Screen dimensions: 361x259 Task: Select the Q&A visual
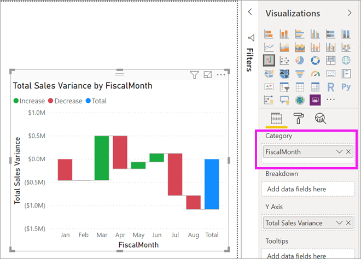pos(284,100)
